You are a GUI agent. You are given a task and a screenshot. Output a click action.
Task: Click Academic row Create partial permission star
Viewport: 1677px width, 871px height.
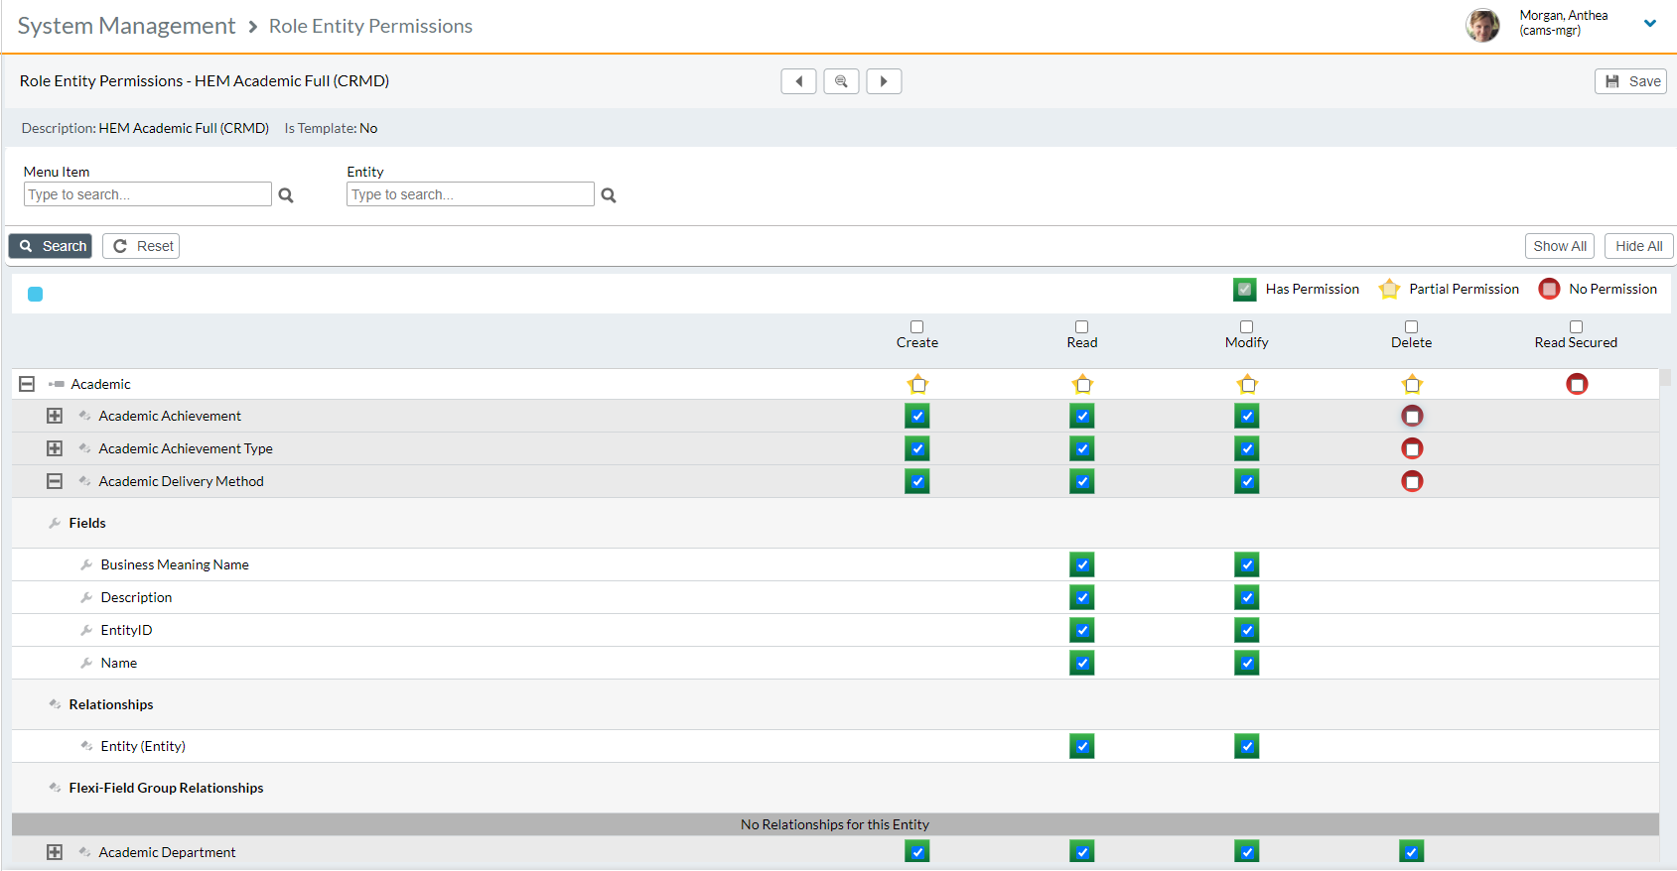(x=917, y=384)
